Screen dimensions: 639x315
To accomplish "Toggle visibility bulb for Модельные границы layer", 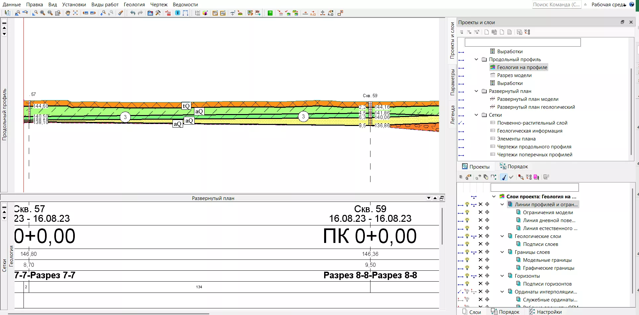I will click(x=467, y=260).
